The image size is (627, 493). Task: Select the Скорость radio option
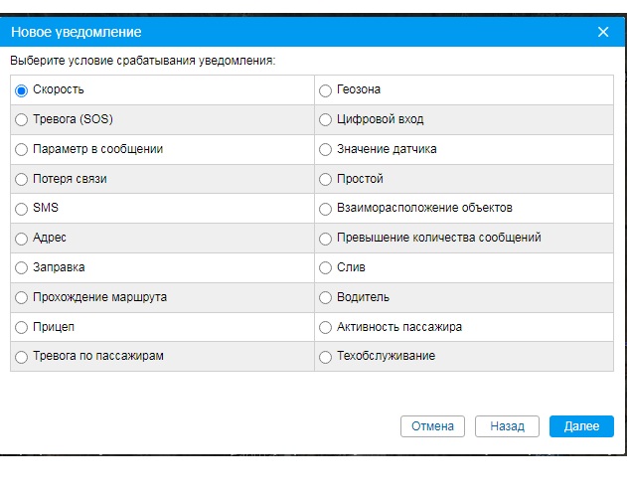tap(22, 90)
